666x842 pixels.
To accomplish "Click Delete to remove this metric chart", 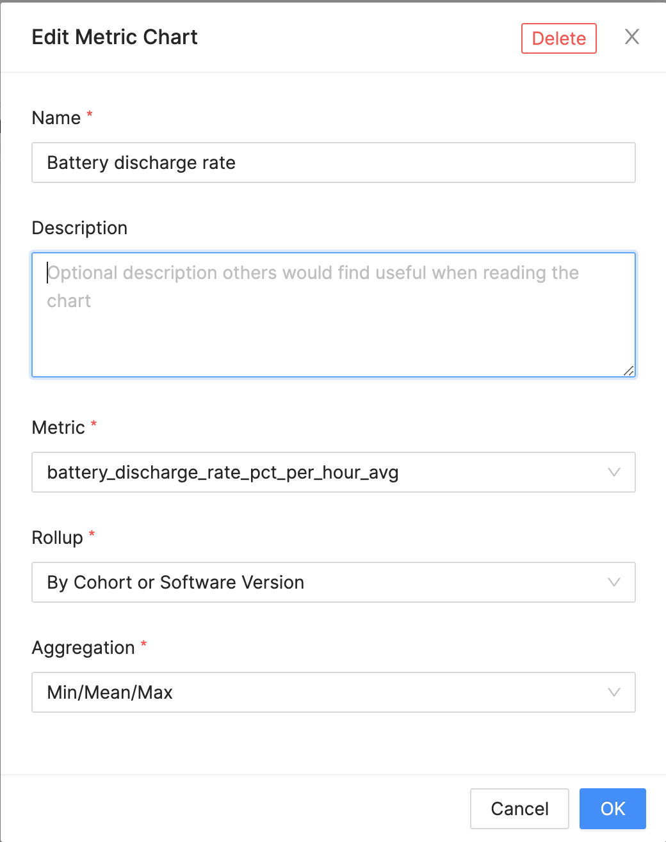I will coord(558,38).
